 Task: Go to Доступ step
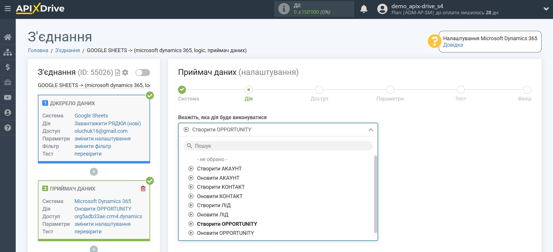coord(319,90)
